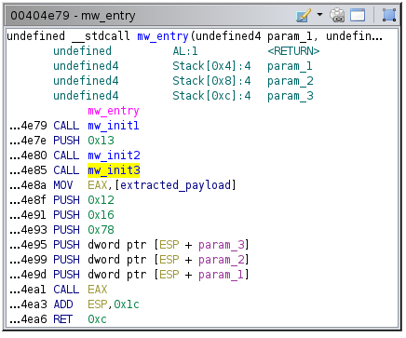Click the 0x12 PUSH operand
The width and height of the screenshot is (406, 338).
[101, 200]
